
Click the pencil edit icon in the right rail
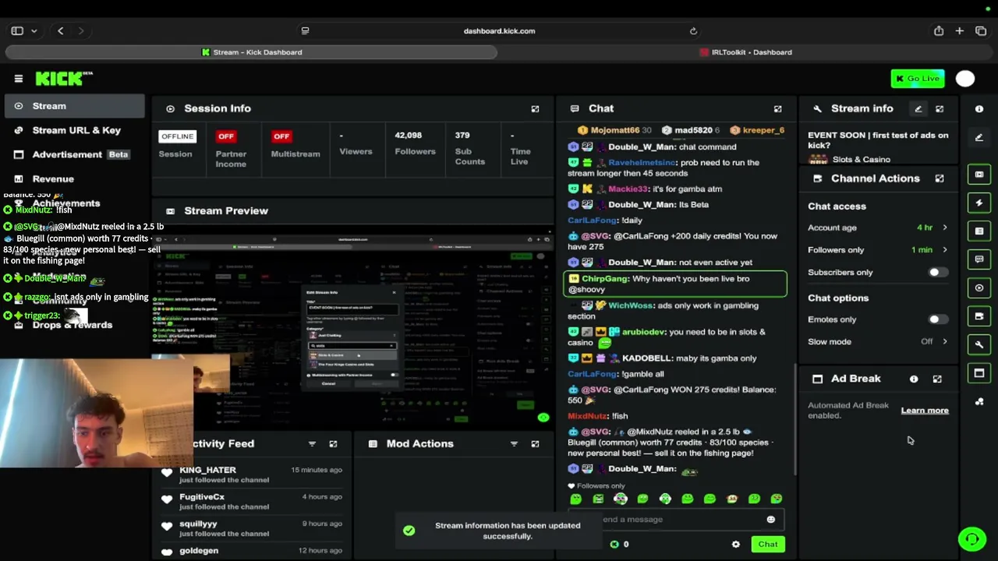pyautogui.click(x=979, y=138)
